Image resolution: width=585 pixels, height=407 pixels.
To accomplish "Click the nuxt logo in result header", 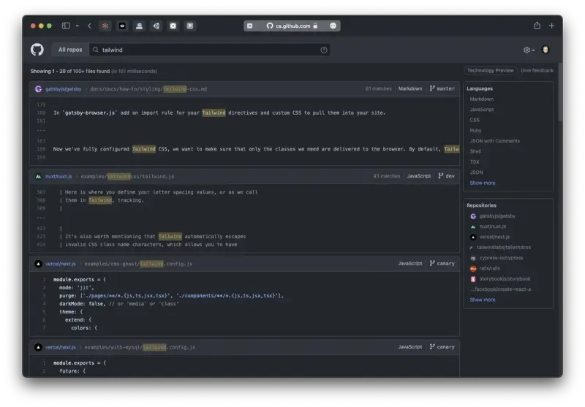I will [x=38, y=176].
